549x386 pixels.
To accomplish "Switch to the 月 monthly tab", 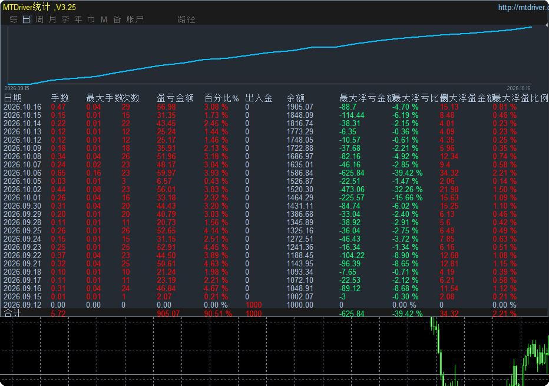I will 52,19.
